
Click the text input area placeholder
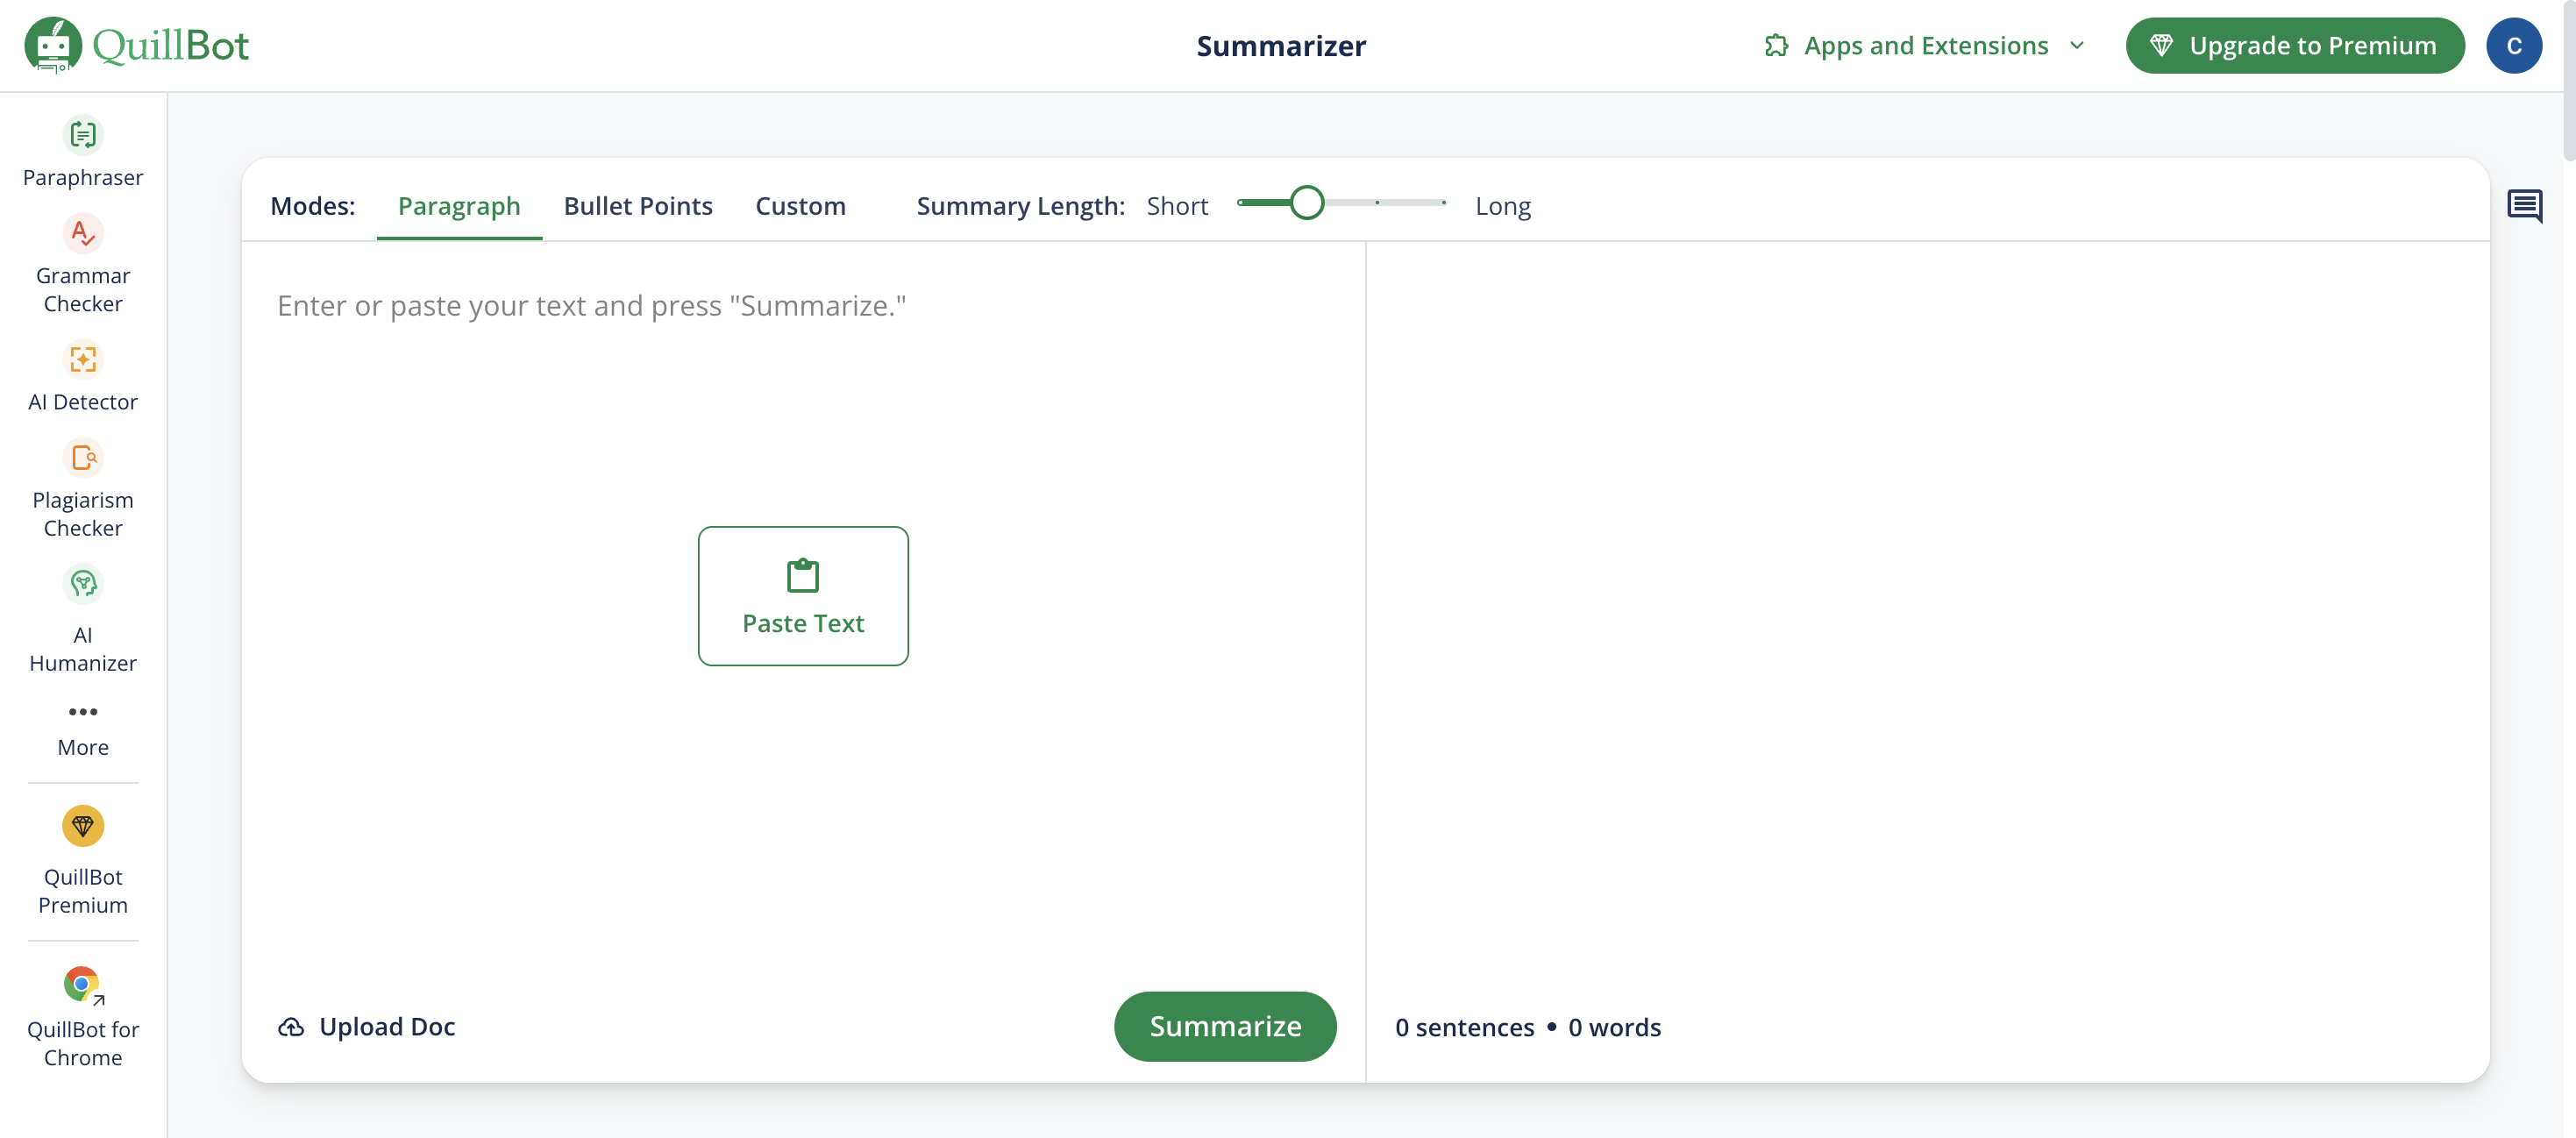(591, 306)
